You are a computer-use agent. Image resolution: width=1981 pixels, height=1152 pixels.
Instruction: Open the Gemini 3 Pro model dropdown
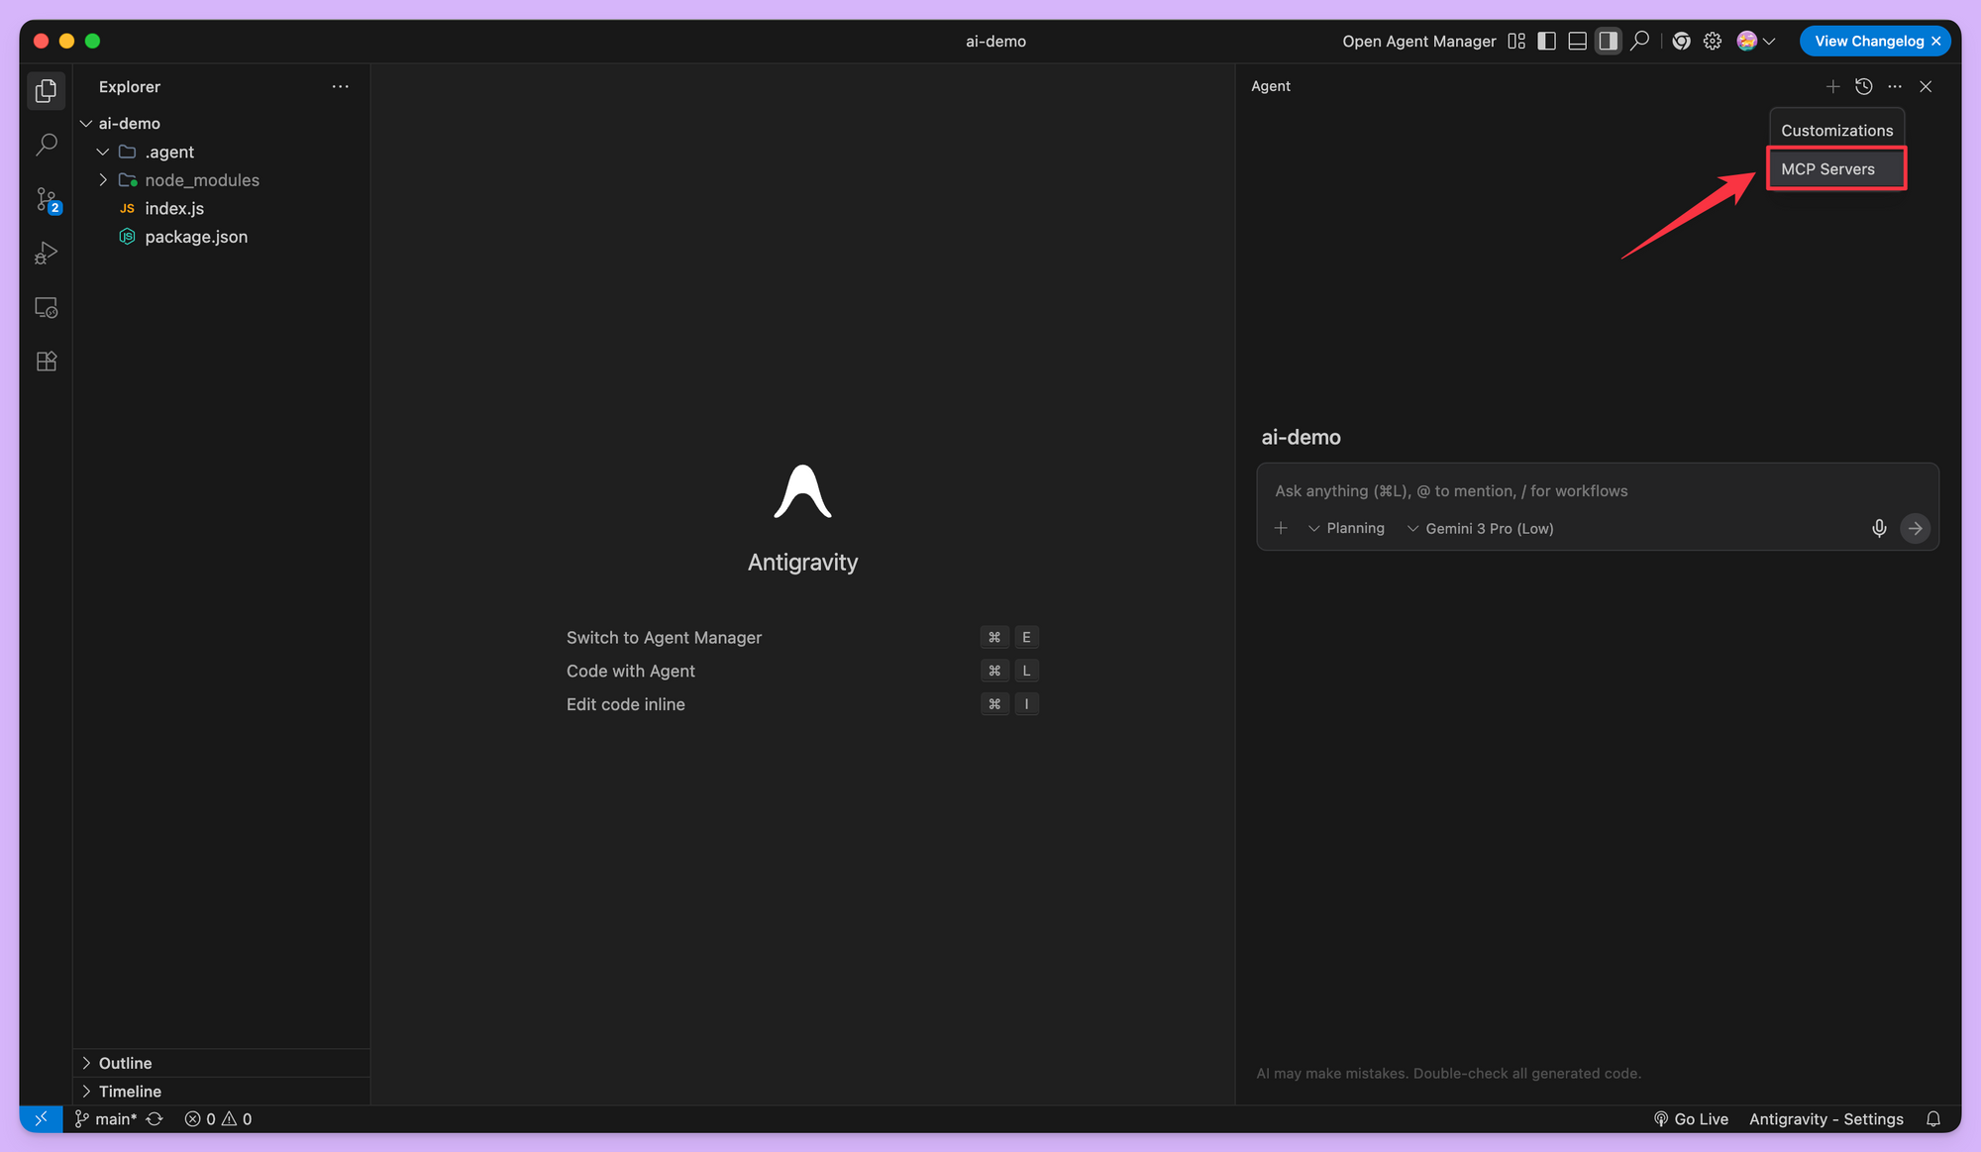1480,528
